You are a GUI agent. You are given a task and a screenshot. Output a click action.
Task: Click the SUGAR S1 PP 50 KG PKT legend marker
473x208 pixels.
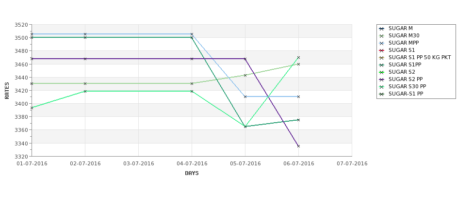click(x=382, y=58)
